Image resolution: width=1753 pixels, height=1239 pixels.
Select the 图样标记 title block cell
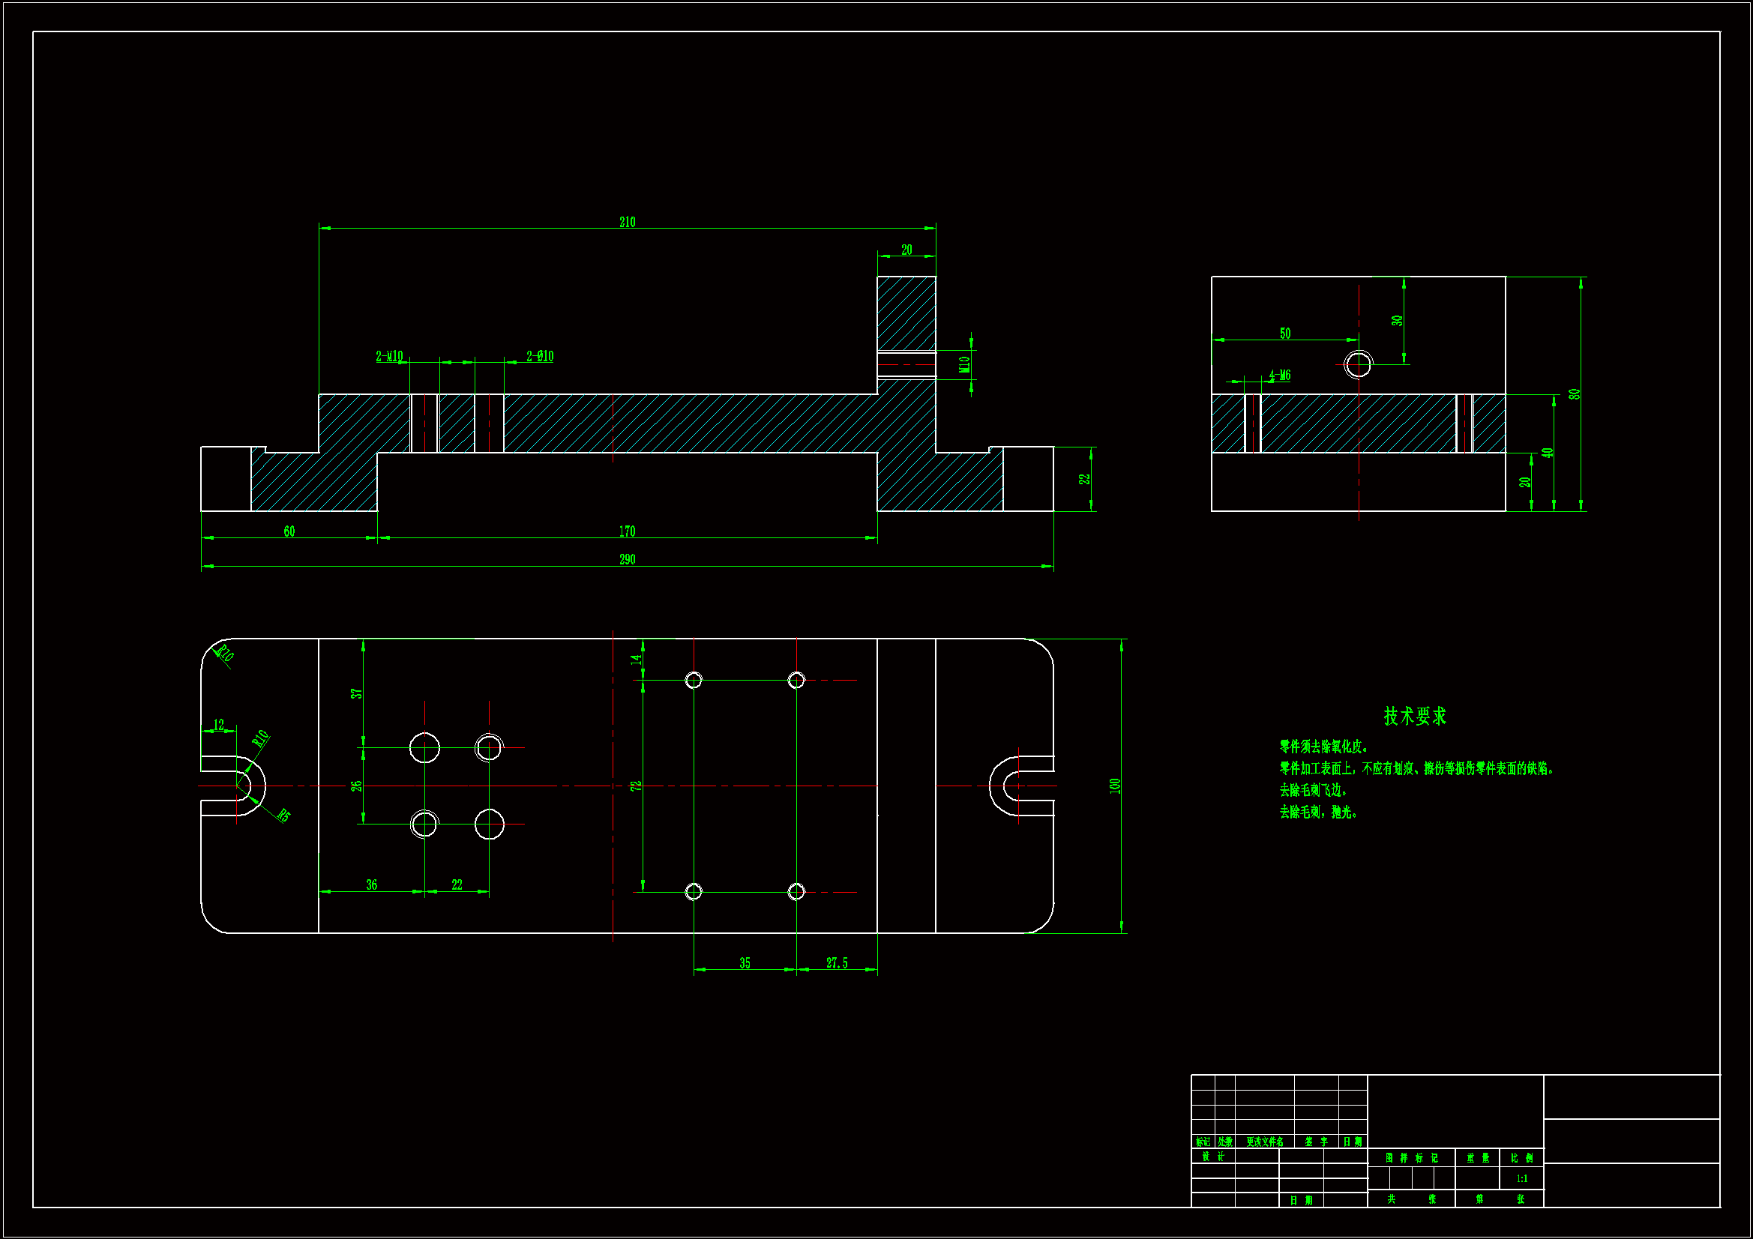pyautogui.click(x=1412, y=1158)
